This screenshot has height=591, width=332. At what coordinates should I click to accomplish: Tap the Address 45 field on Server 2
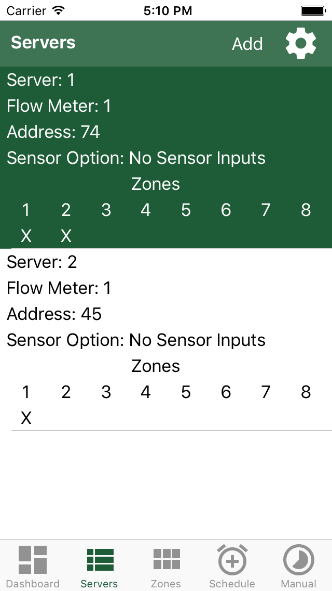(x=53, y=314)
